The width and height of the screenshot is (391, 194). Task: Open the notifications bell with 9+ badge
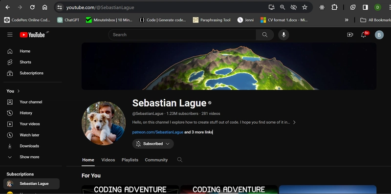364,35
